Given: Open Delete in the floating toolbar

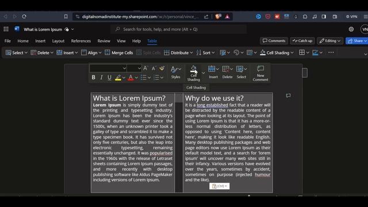Looking at the screenshot, I should click(227, 72).
